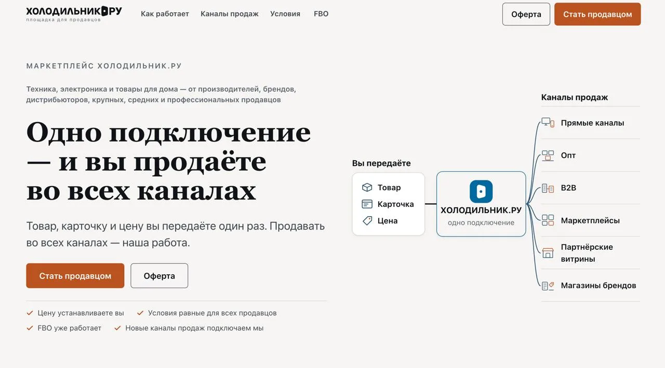Click the checkmark beside Цену устанавливаете вы
This screenshot has width=665, height=368.
point(30,313)
